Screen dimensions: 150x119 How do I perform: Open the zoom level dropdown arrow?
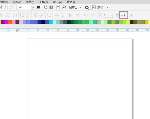33,8
